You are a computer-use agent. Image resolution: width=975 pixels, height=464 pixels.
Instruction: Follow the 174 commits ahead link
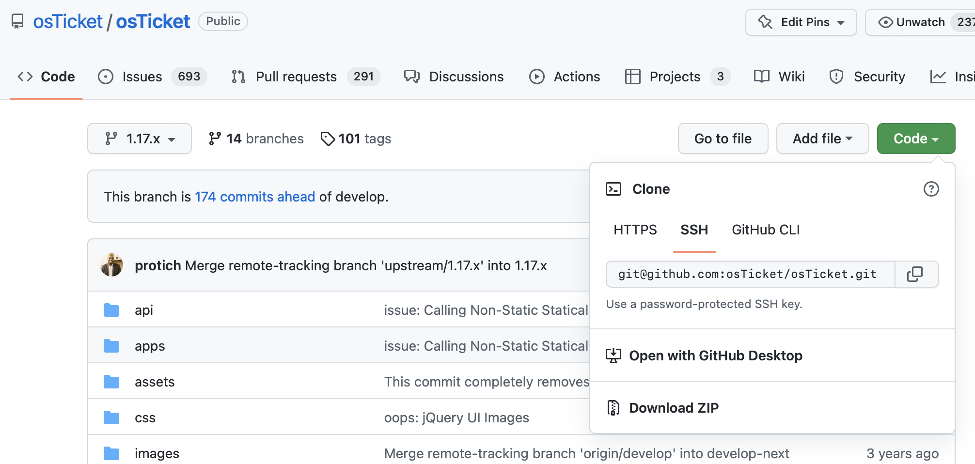coord(255,197)
